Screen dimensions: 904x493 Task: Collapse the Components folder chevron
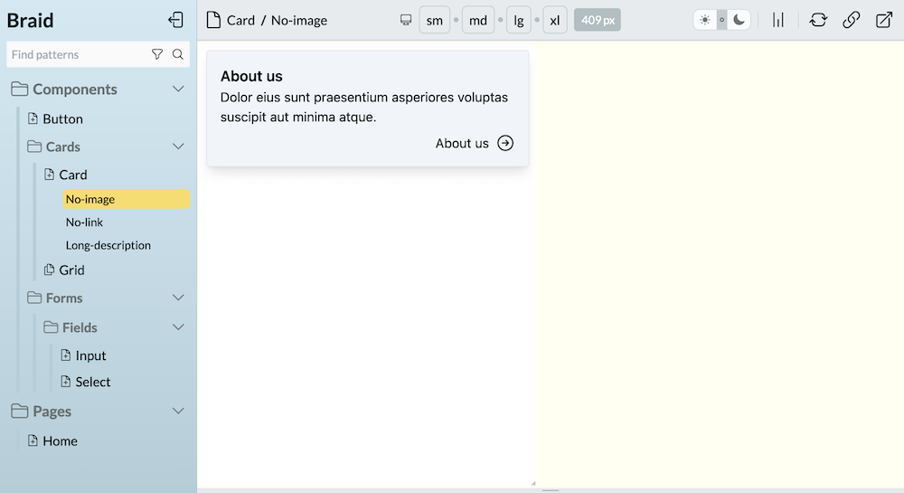(178, 89)
